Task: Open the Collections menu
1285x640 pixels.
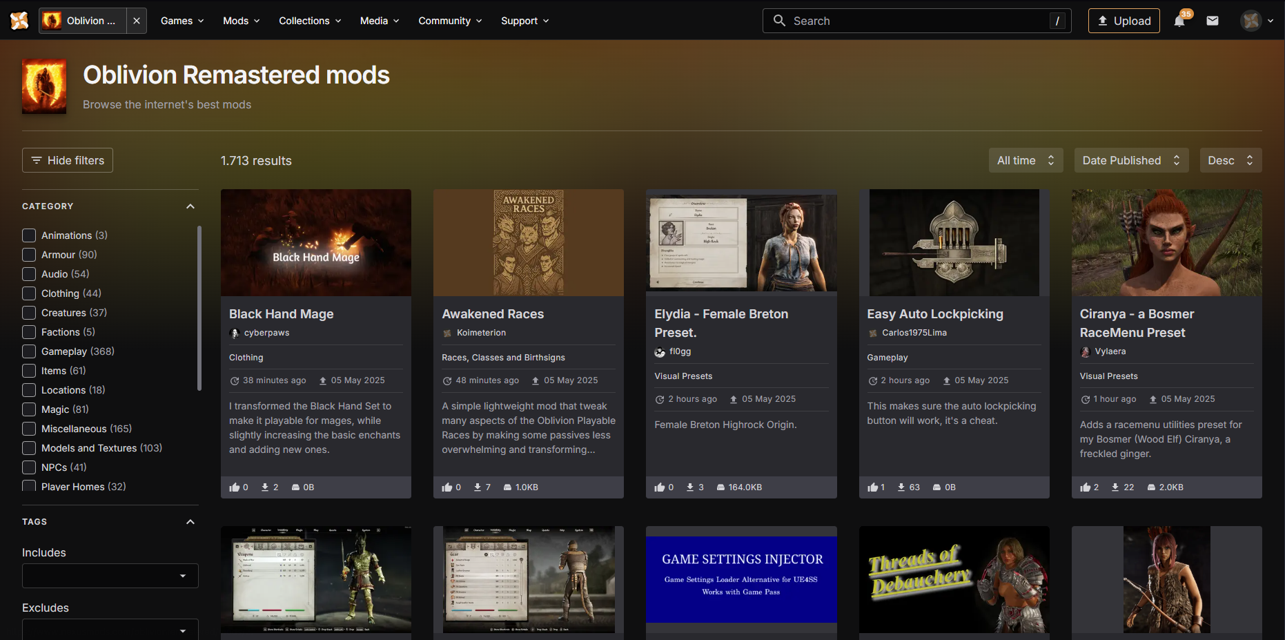Action: tap(310, 21)
